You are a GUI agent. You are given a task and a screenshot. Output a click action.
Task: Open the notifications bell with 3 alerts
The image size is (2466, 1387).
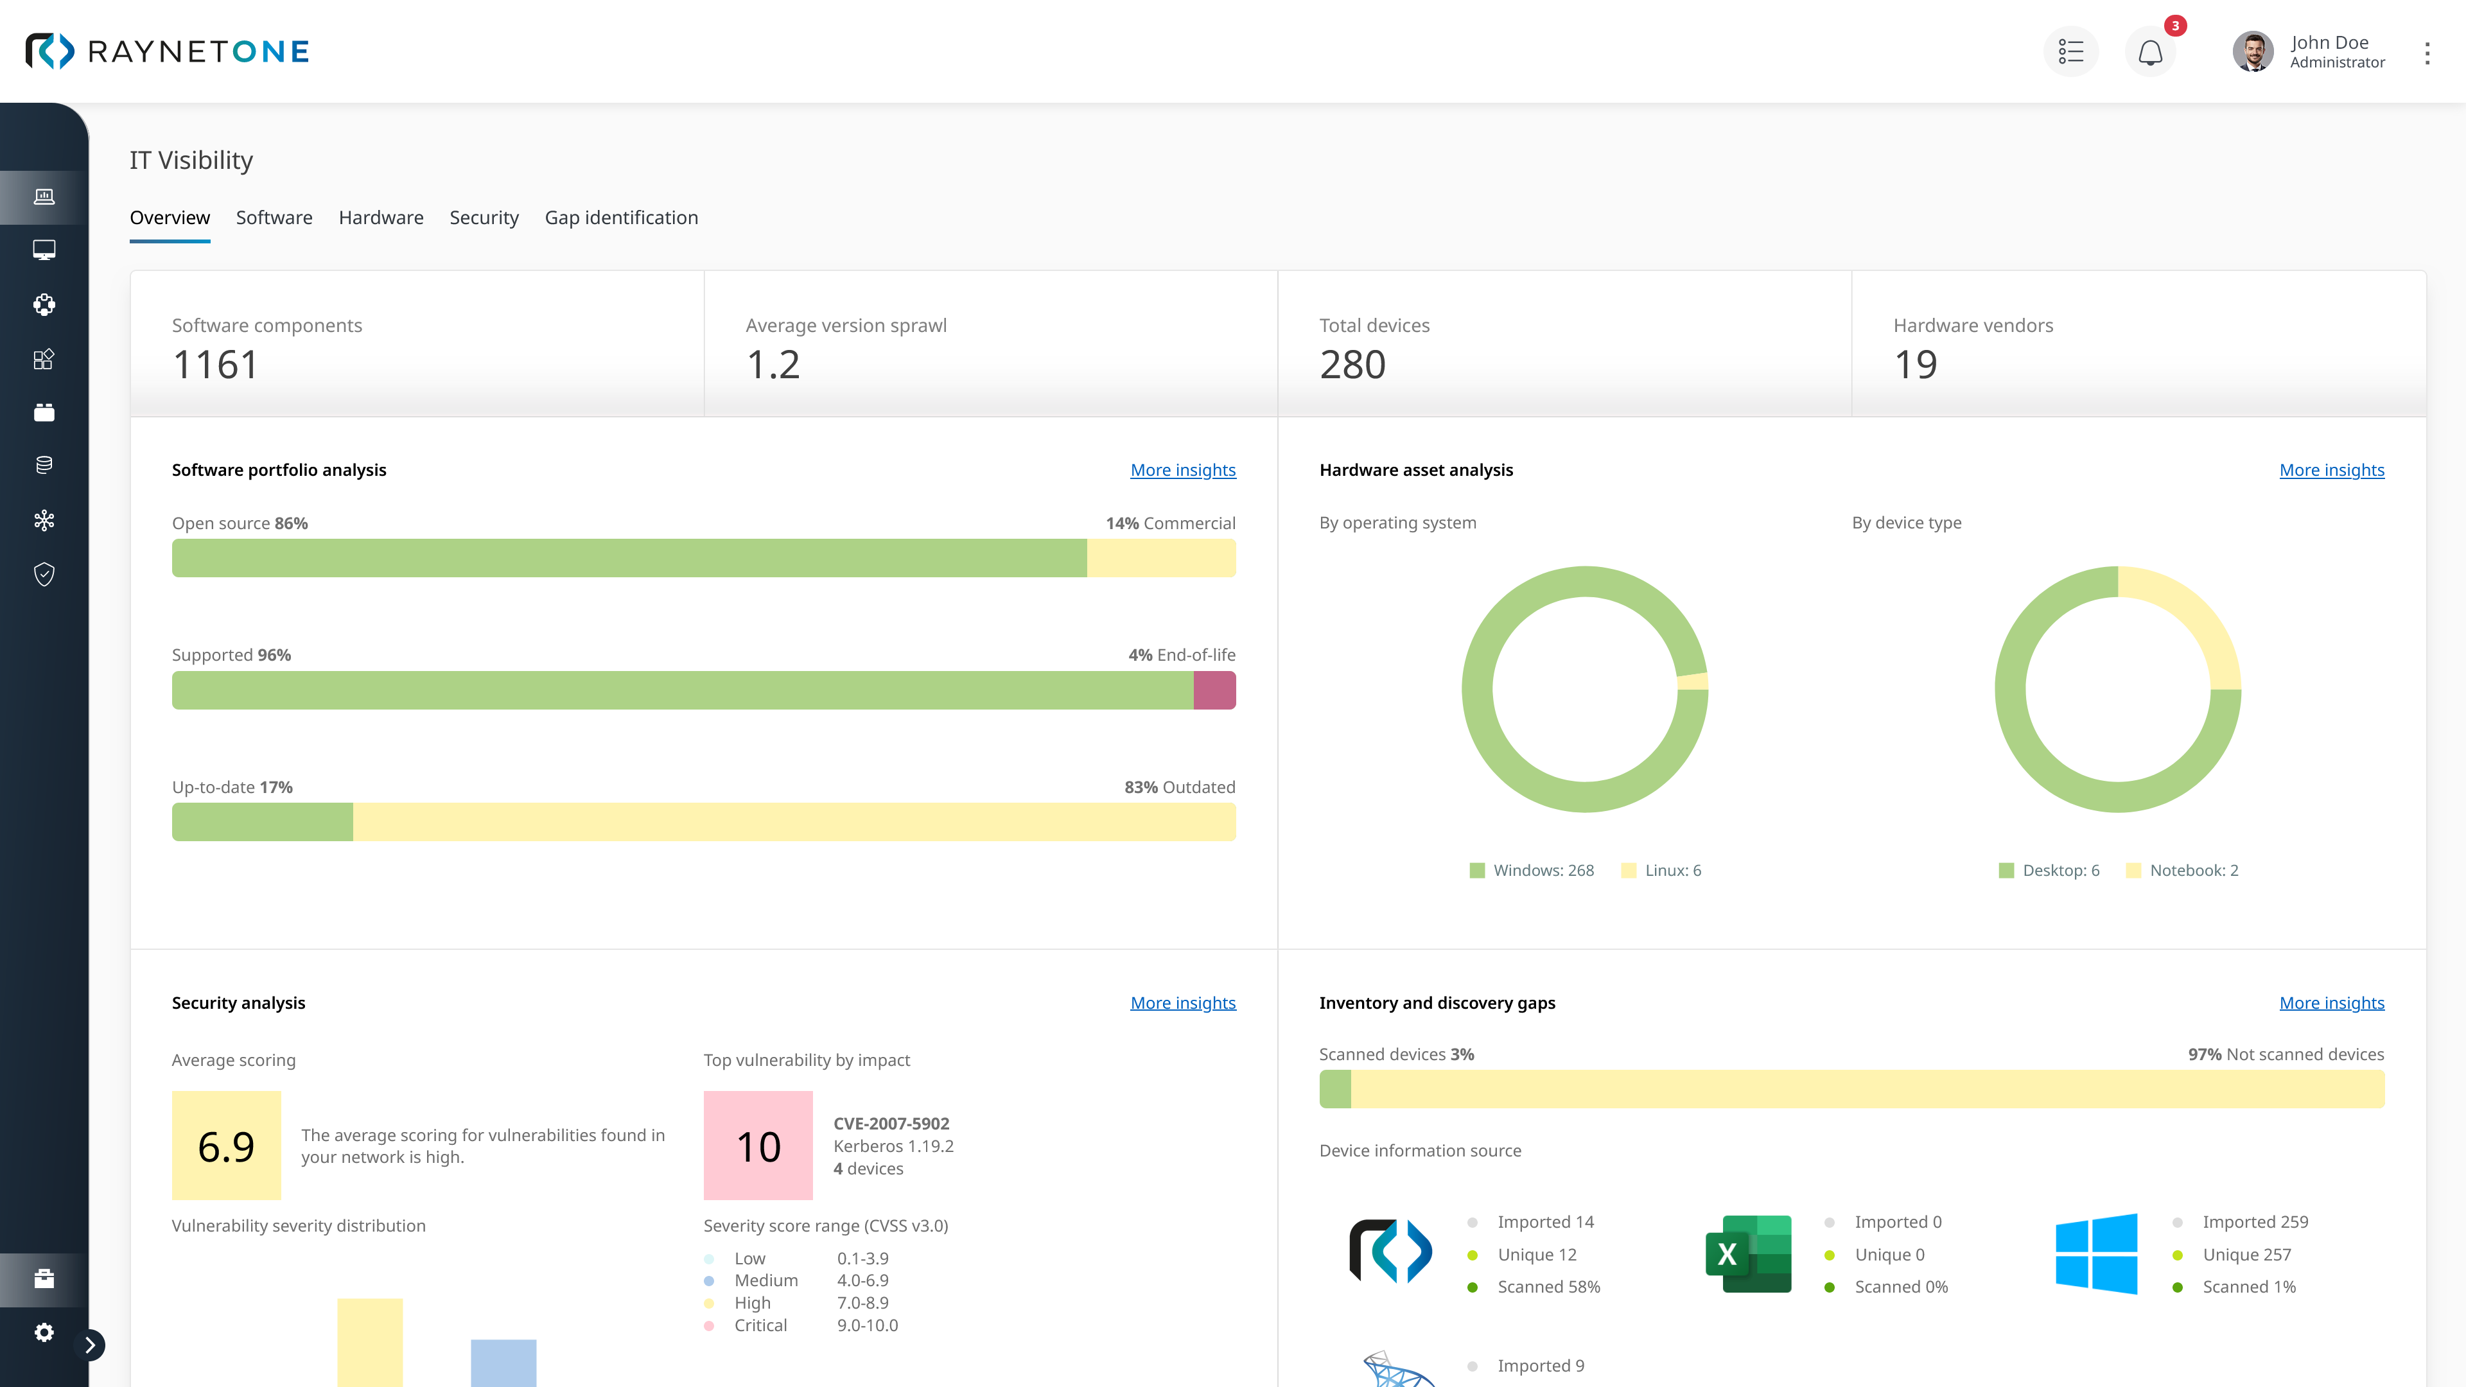pyautogui.click(x=2150, y=53)
